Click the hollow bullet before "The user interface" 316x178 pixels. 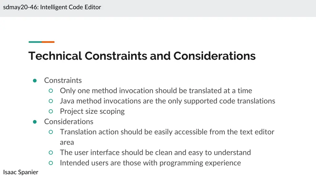pos(51,153)
